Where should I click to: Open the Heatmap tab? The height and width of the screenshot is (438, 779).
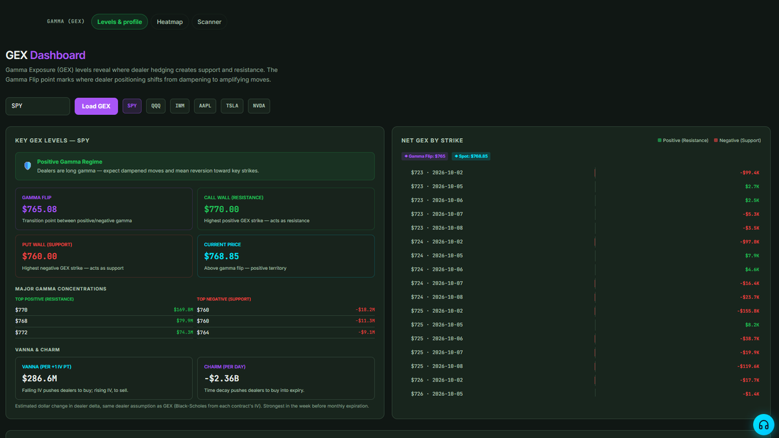[x=169, y=22]
